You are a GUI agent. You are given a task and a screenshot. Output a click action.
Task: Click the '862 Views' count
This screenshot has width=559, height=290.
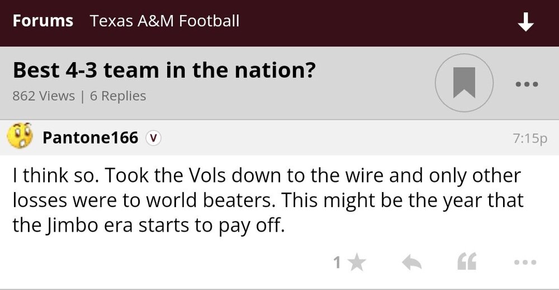coord(44,96)
